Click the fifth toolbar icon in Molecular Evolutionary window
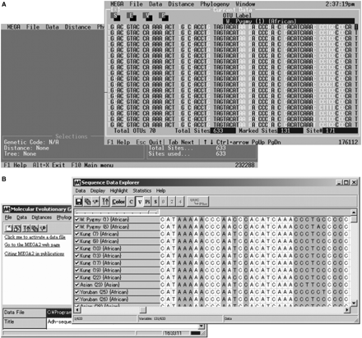362x338 pixels. pos(44,228)
